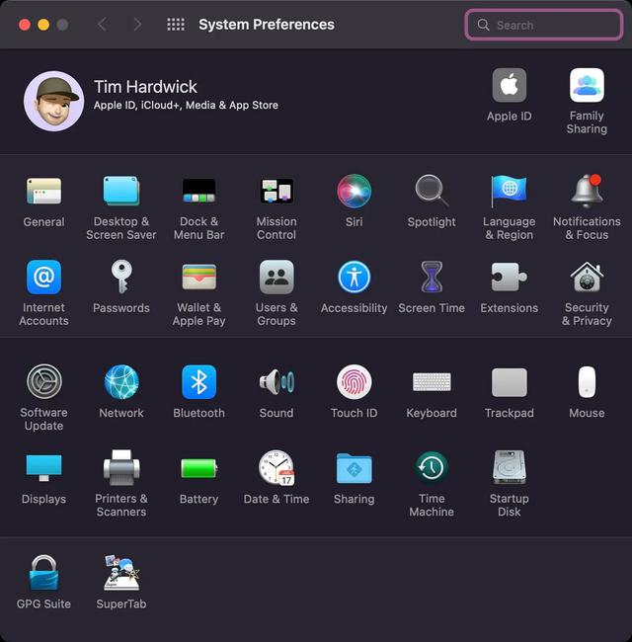Open the Bluetooth preferences pane
The height and width of the screenshot is (642, 632).
[198, 382]
